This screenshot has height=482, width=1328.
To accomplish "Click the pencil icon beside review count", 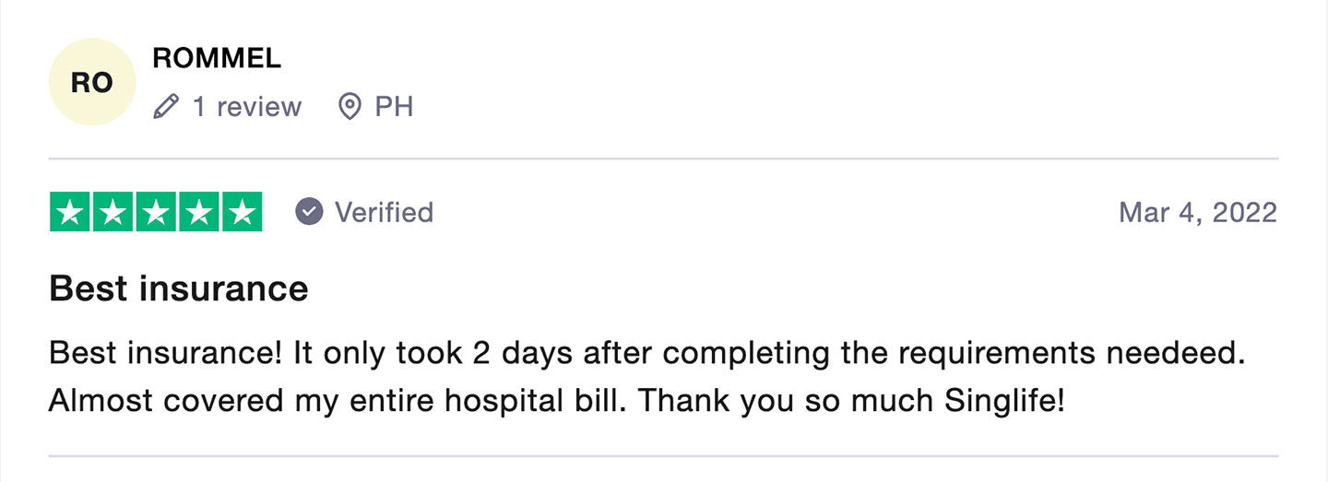I will (x=166, y=107).
